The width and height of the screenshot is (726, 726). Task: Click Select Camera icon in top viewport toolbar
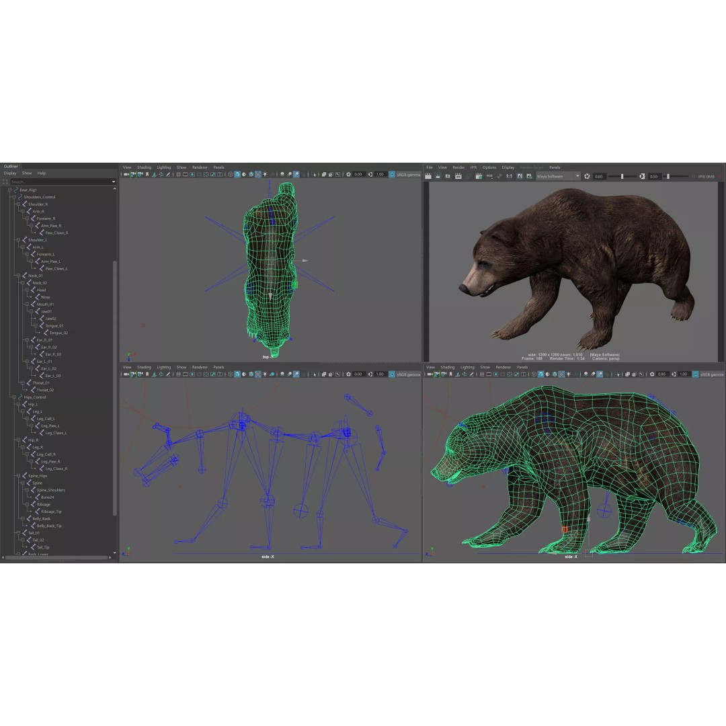[126, 175]
